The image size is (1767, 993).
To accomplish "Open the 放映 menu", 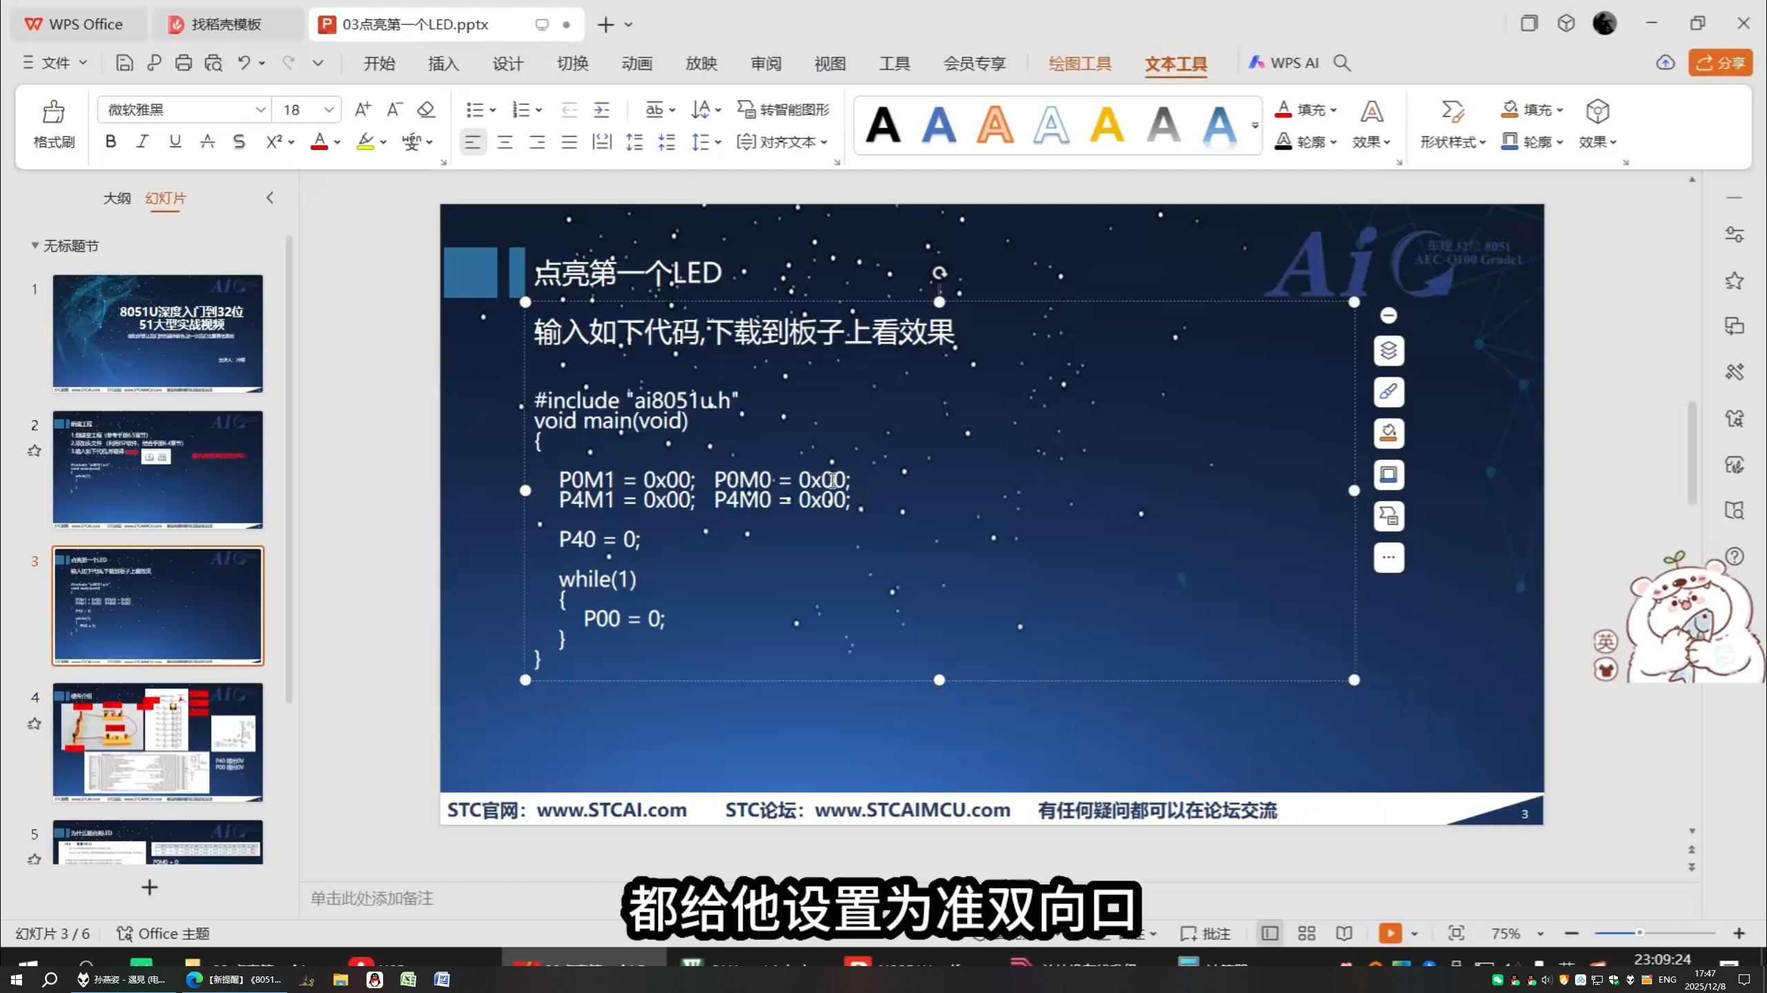I will 701,63.
